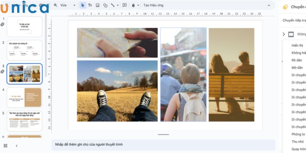Select the couple on bench photo

pos(231,75)
